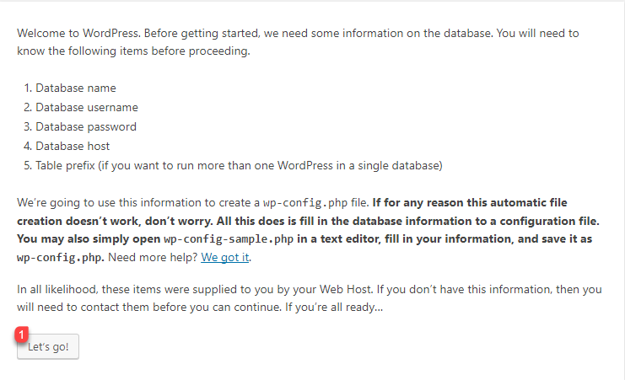Click the wp-config-sample.php code text
The height and width of the screenshot is (380, 625).
[x=229, y=239]
